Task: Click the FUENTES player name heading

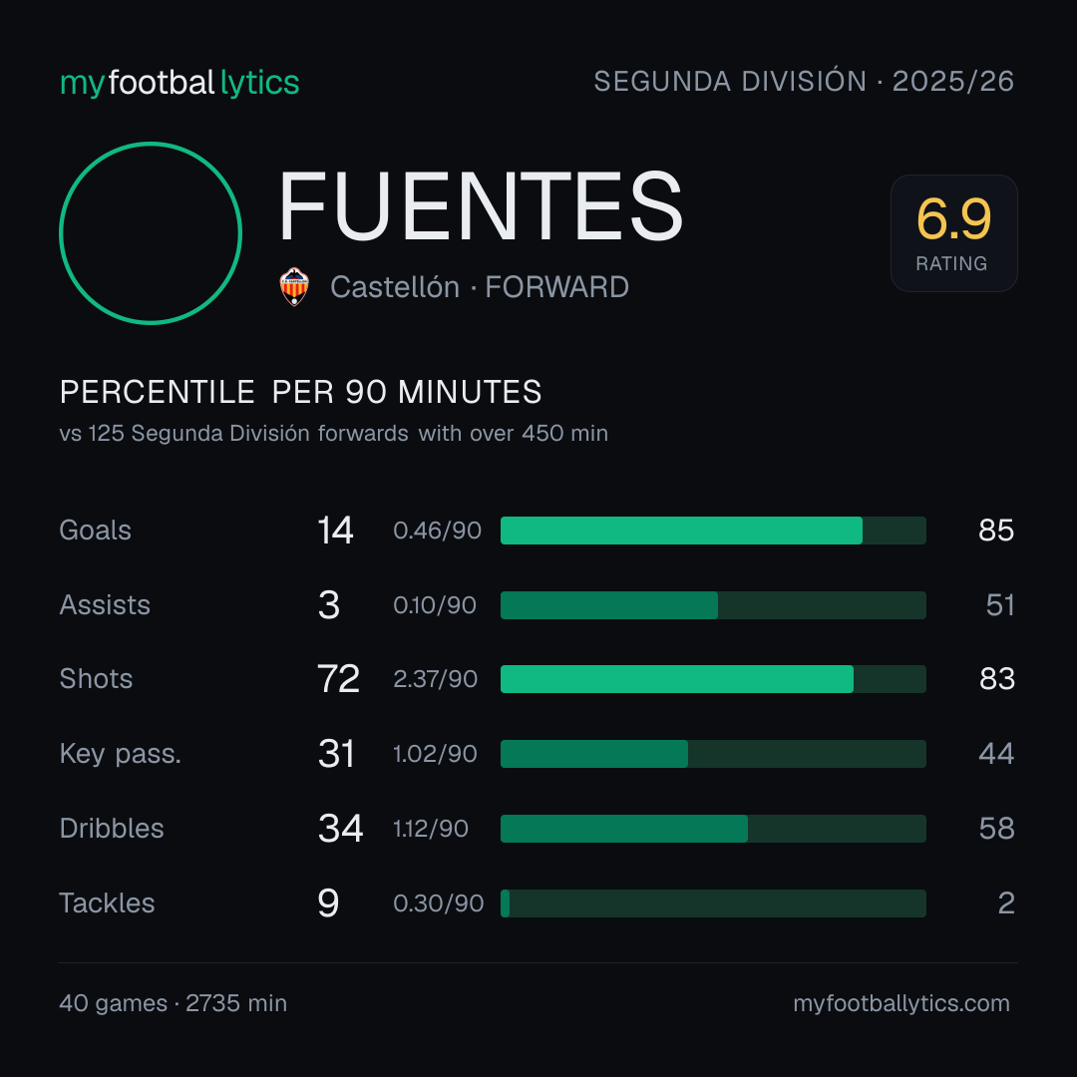Action: [481, 206]
